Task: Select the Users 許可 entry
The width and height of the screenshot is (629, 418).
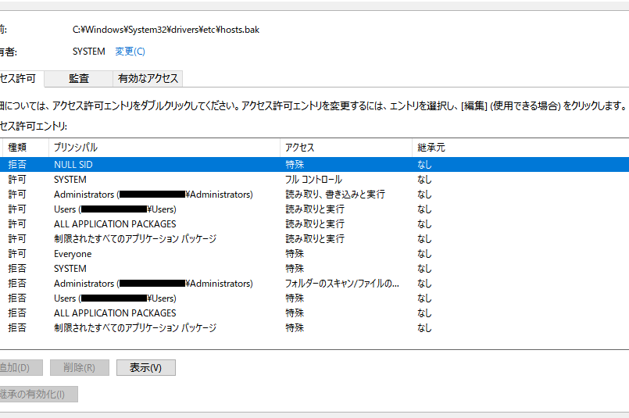Action: pyautogui.click(x=115, y=209)
